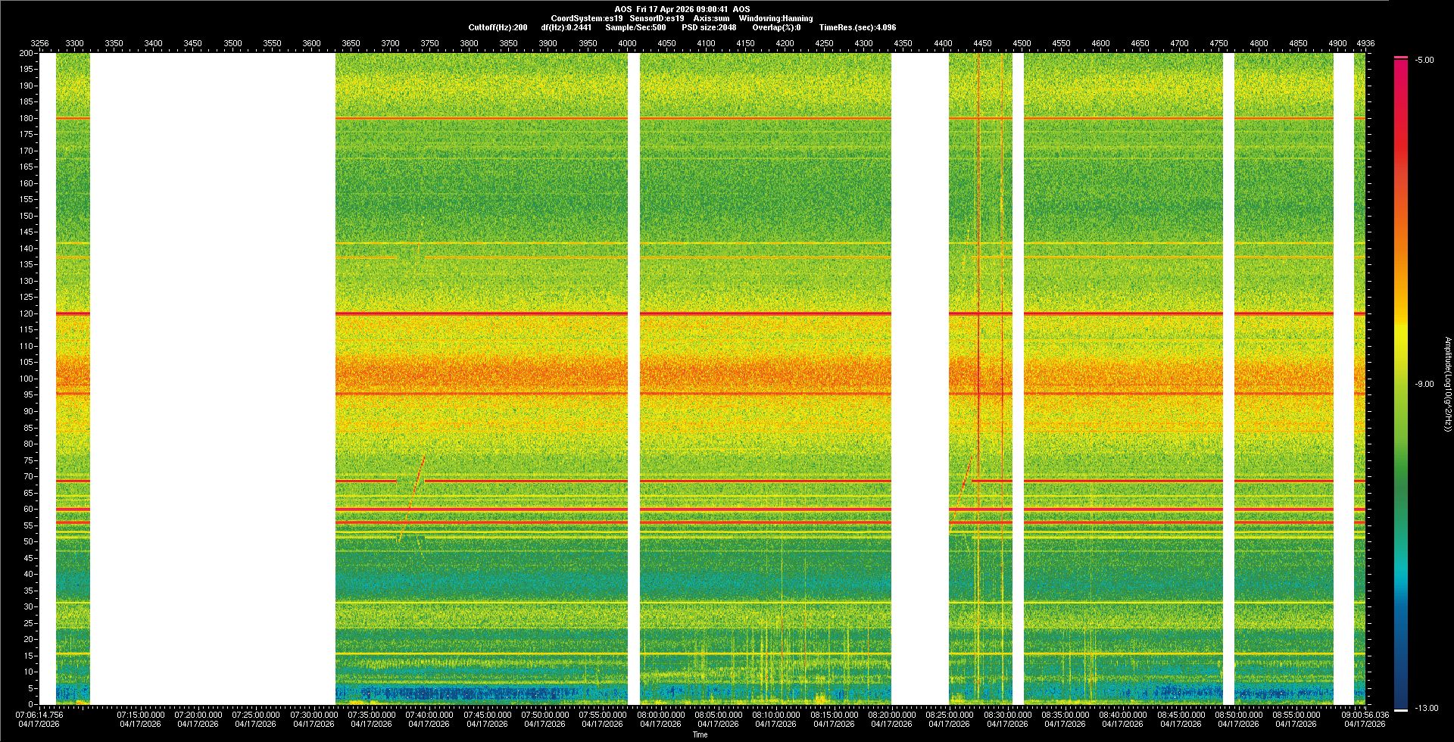
Task: Click the vertical Amplitude axis title beside the colorbar
Action: coord(1447,384)
